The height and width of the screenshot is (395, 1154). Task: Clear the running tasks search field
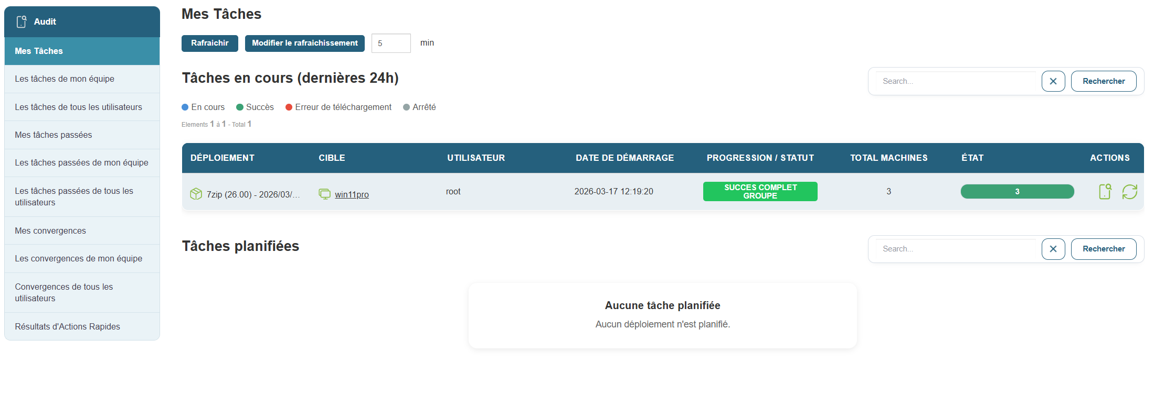click(x=1053, y=81)
